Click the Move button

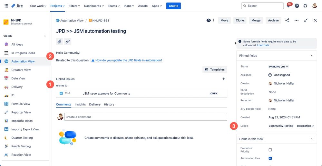pyautogui.click(x=224, y=20)
